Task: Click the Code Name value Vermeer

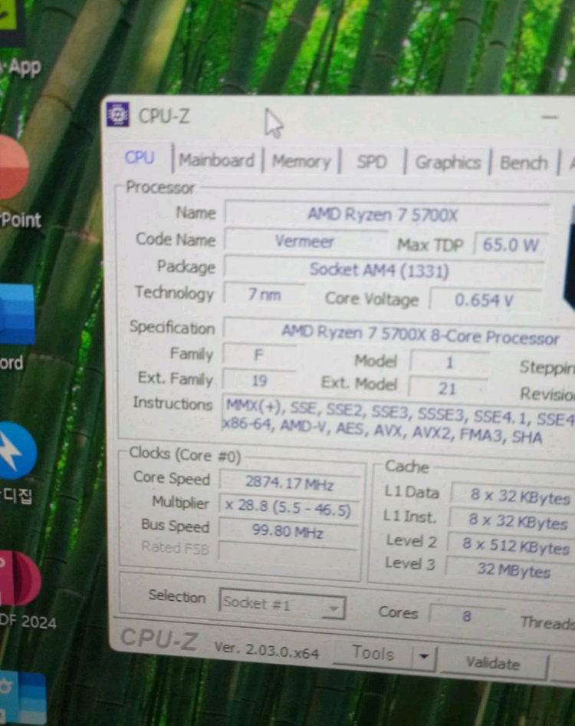Action: coord(304,241)
